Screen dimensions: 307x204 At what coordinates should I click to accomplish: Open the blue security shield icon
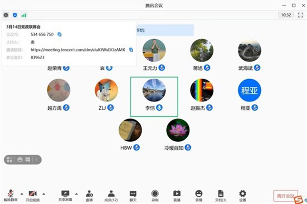[x=15, y=15]
